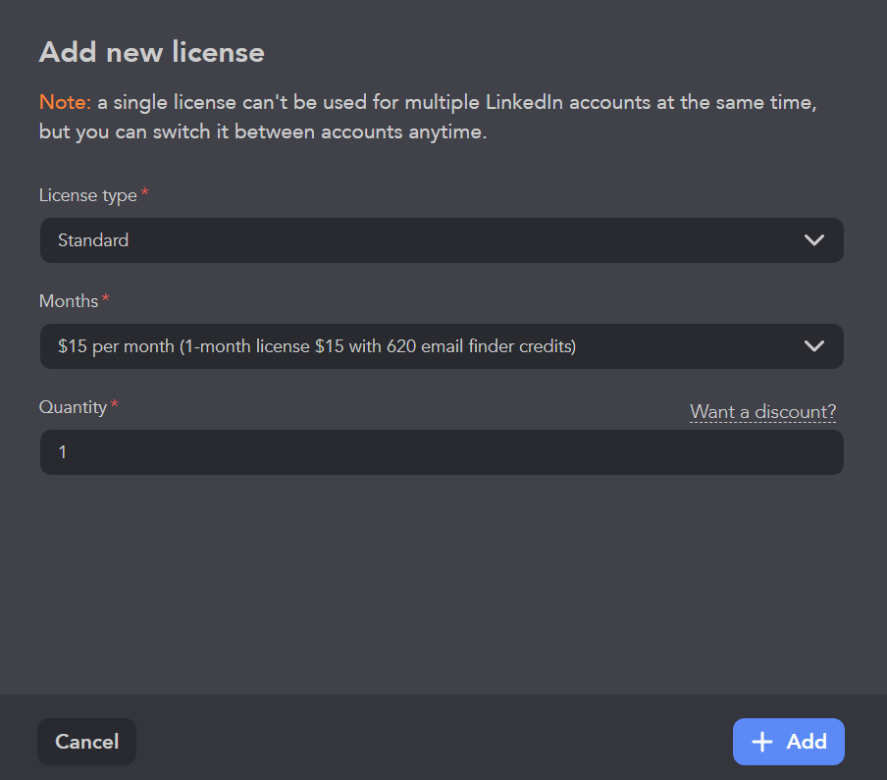Cancel adding a new license
This screenshot has height=780, width=887.
pos(86,742)
